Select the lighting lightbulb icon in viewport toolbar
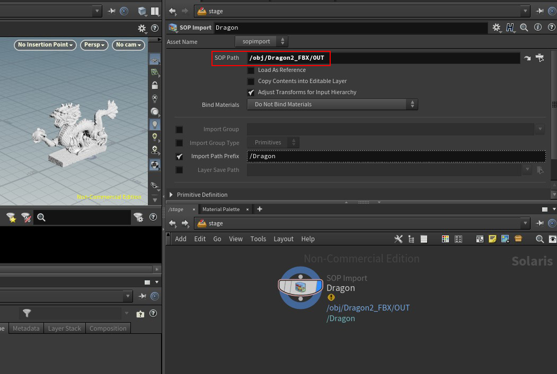The image size is (557, 374). (x=155, y=124)
